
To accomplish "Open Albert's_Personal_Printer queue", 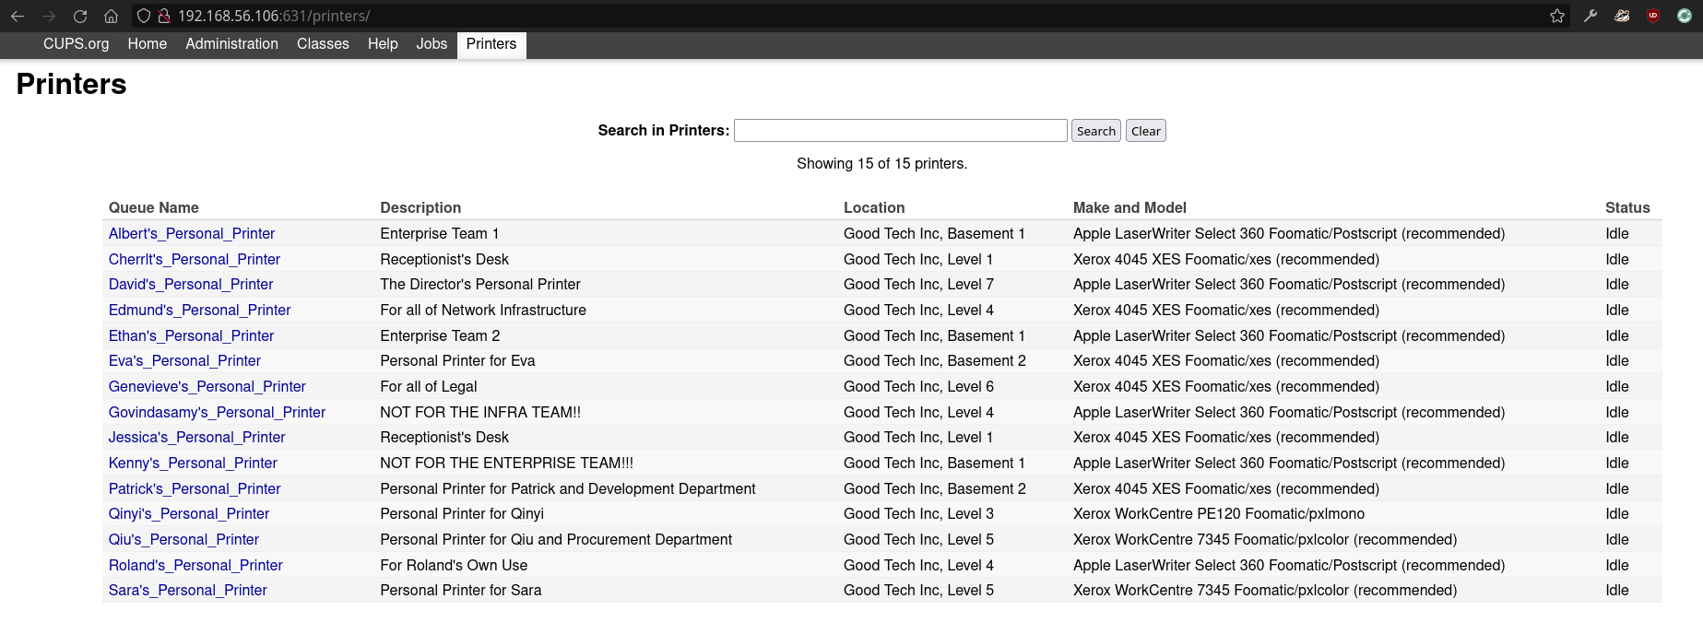I will tap(192, 234).
